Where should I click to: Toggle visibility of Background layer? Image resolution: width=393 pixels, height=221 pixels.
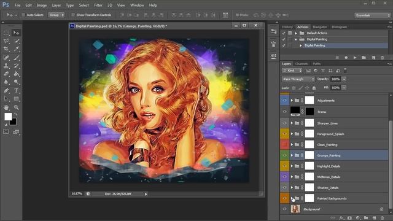pyautogui.click(x=284, y=209)
